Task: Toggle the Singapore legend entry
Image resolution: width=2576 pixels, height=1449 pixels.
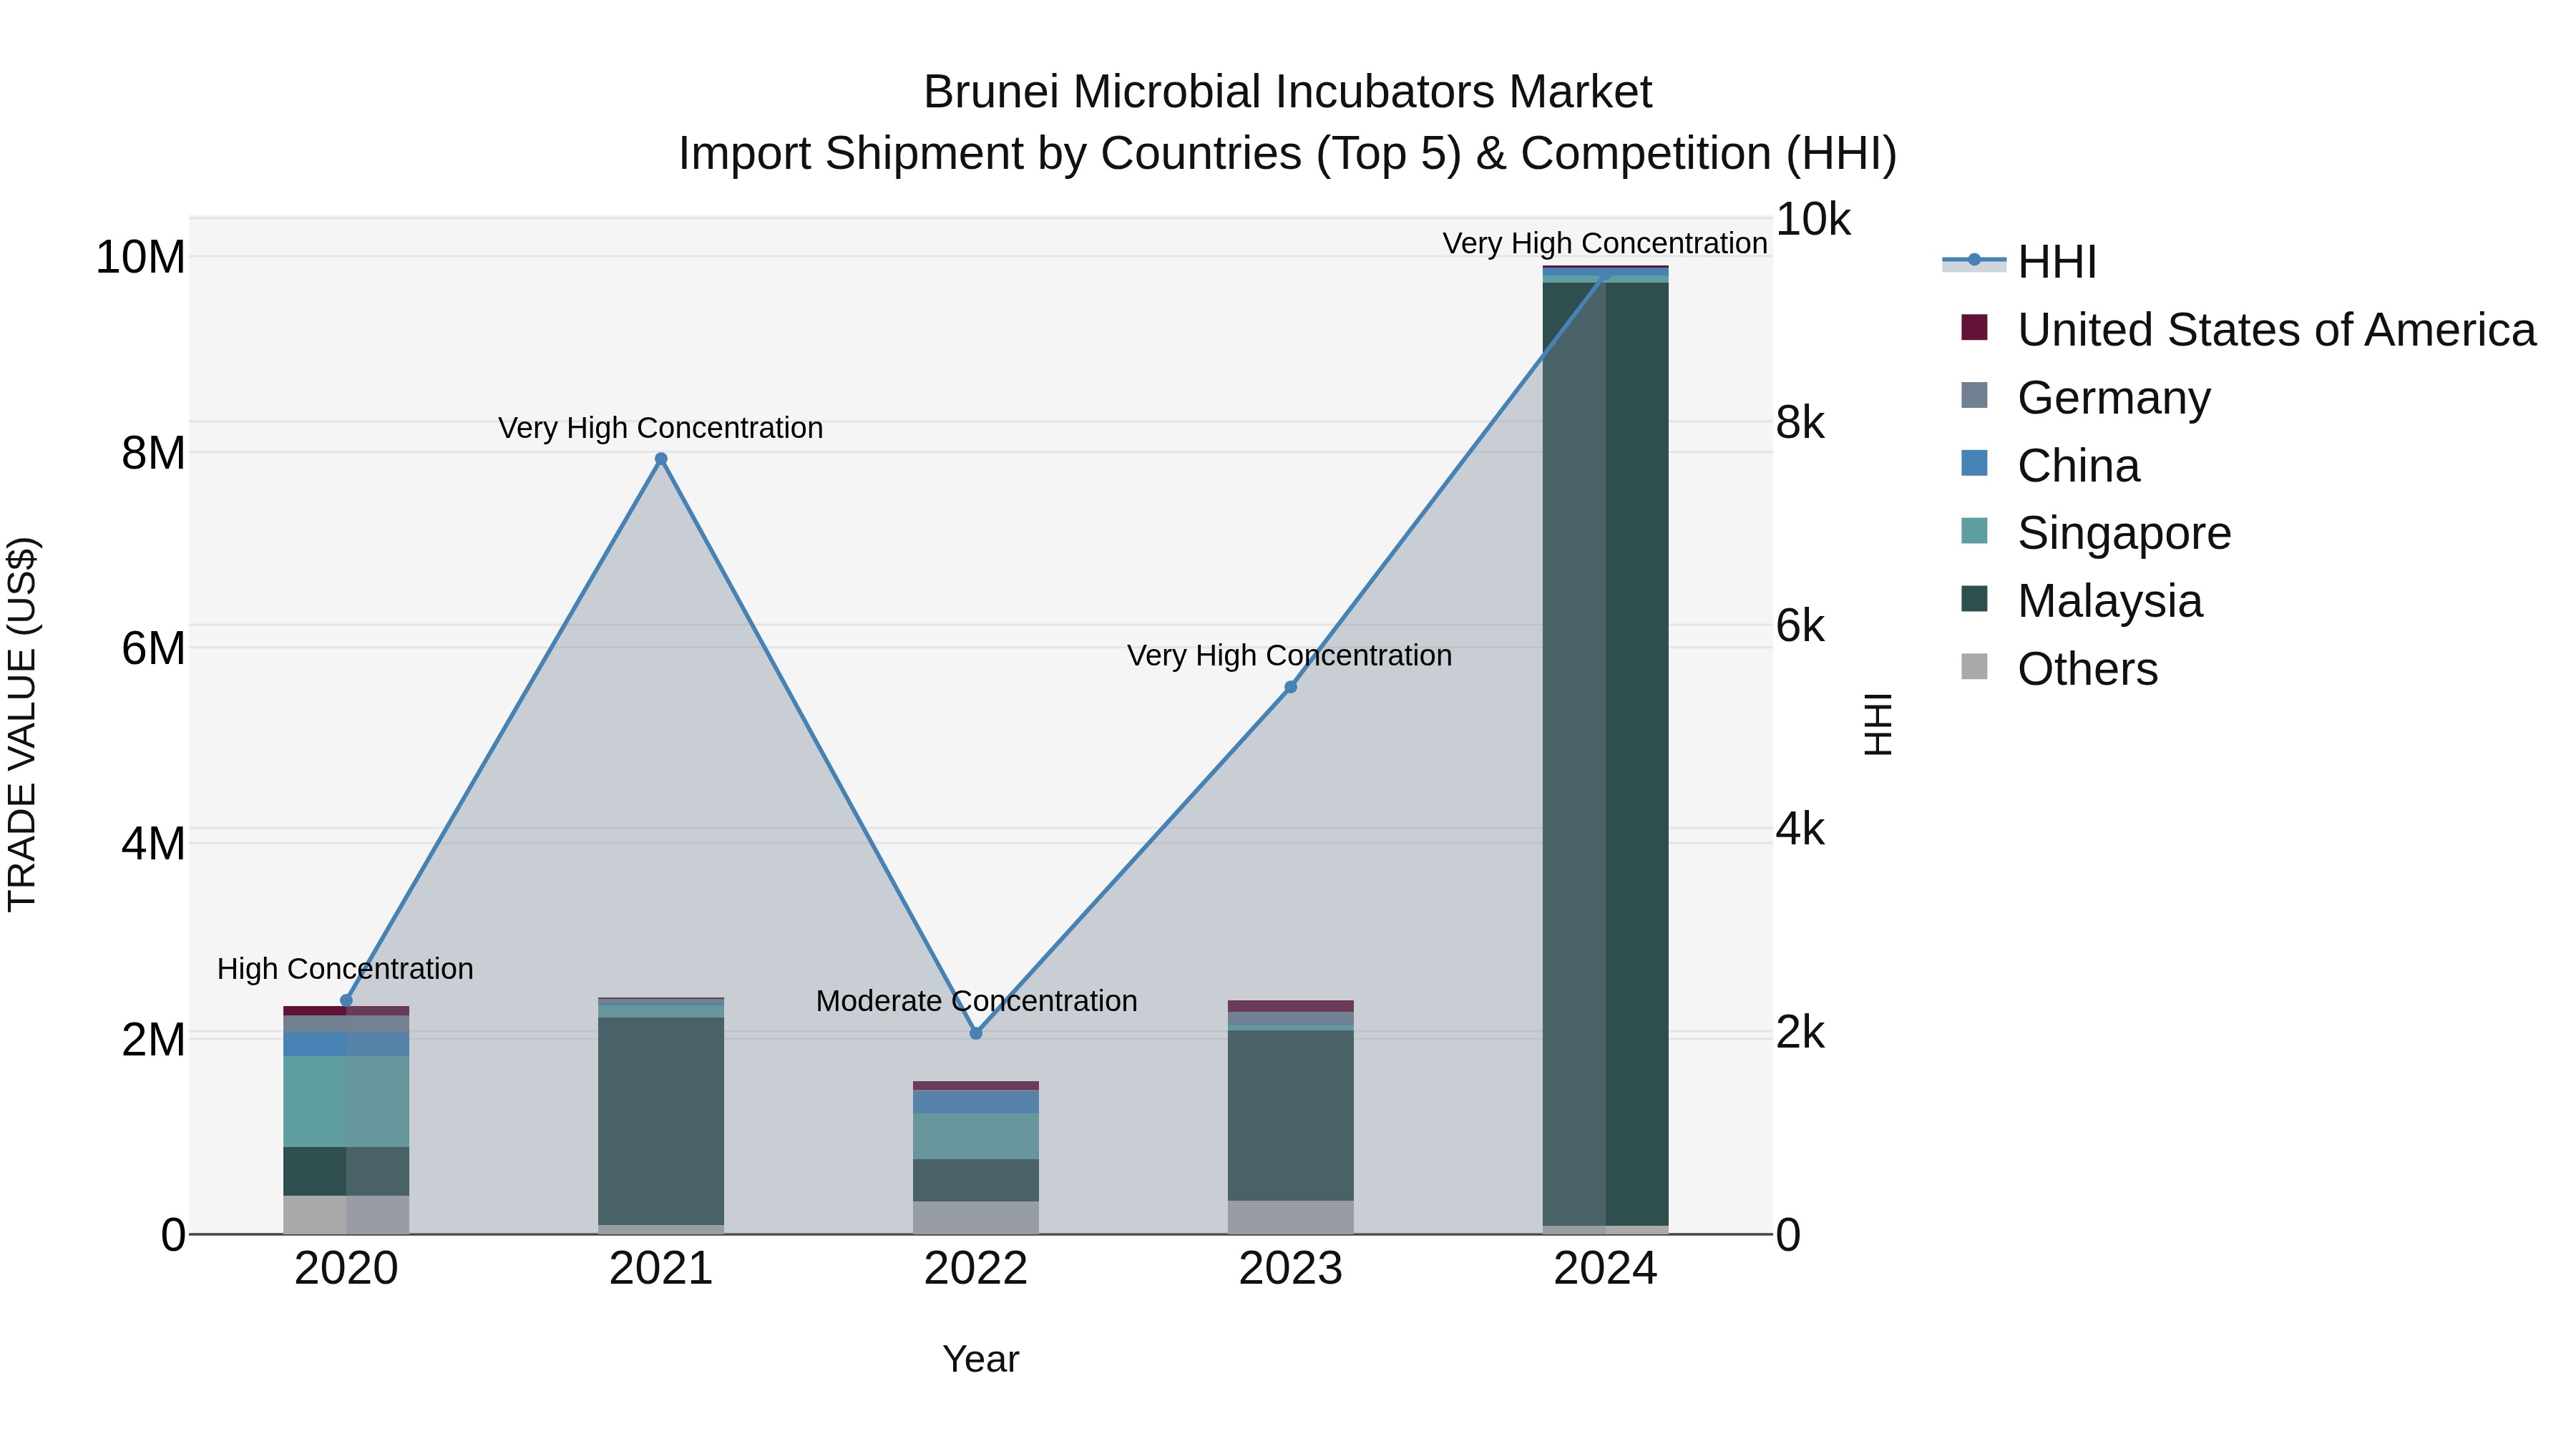Action: point(2095,533)
